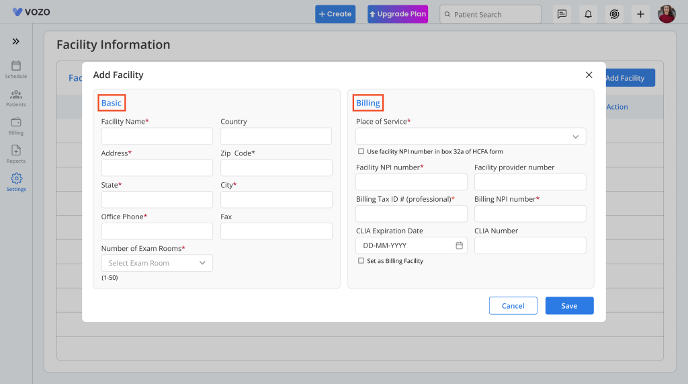Click the calendar icon in CLIA Expiration Date
688x384 pixels.
coord(460,245)
